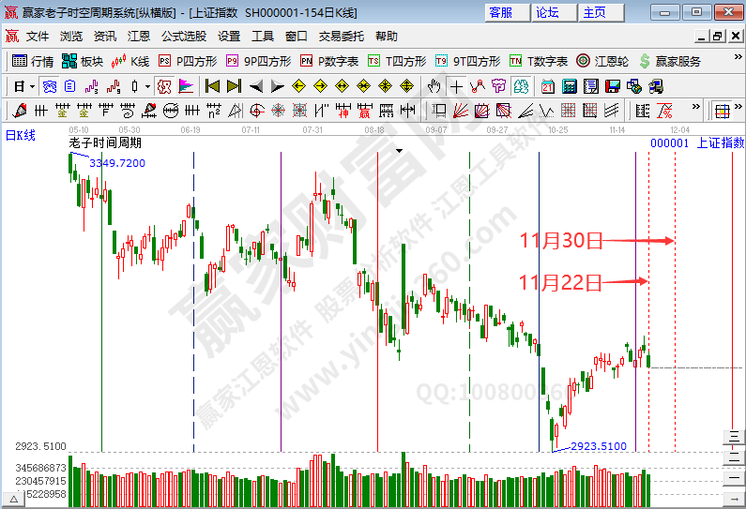Open the P四方形 square chart
This screenshot has height=509, width=746.
click(189, 61)
